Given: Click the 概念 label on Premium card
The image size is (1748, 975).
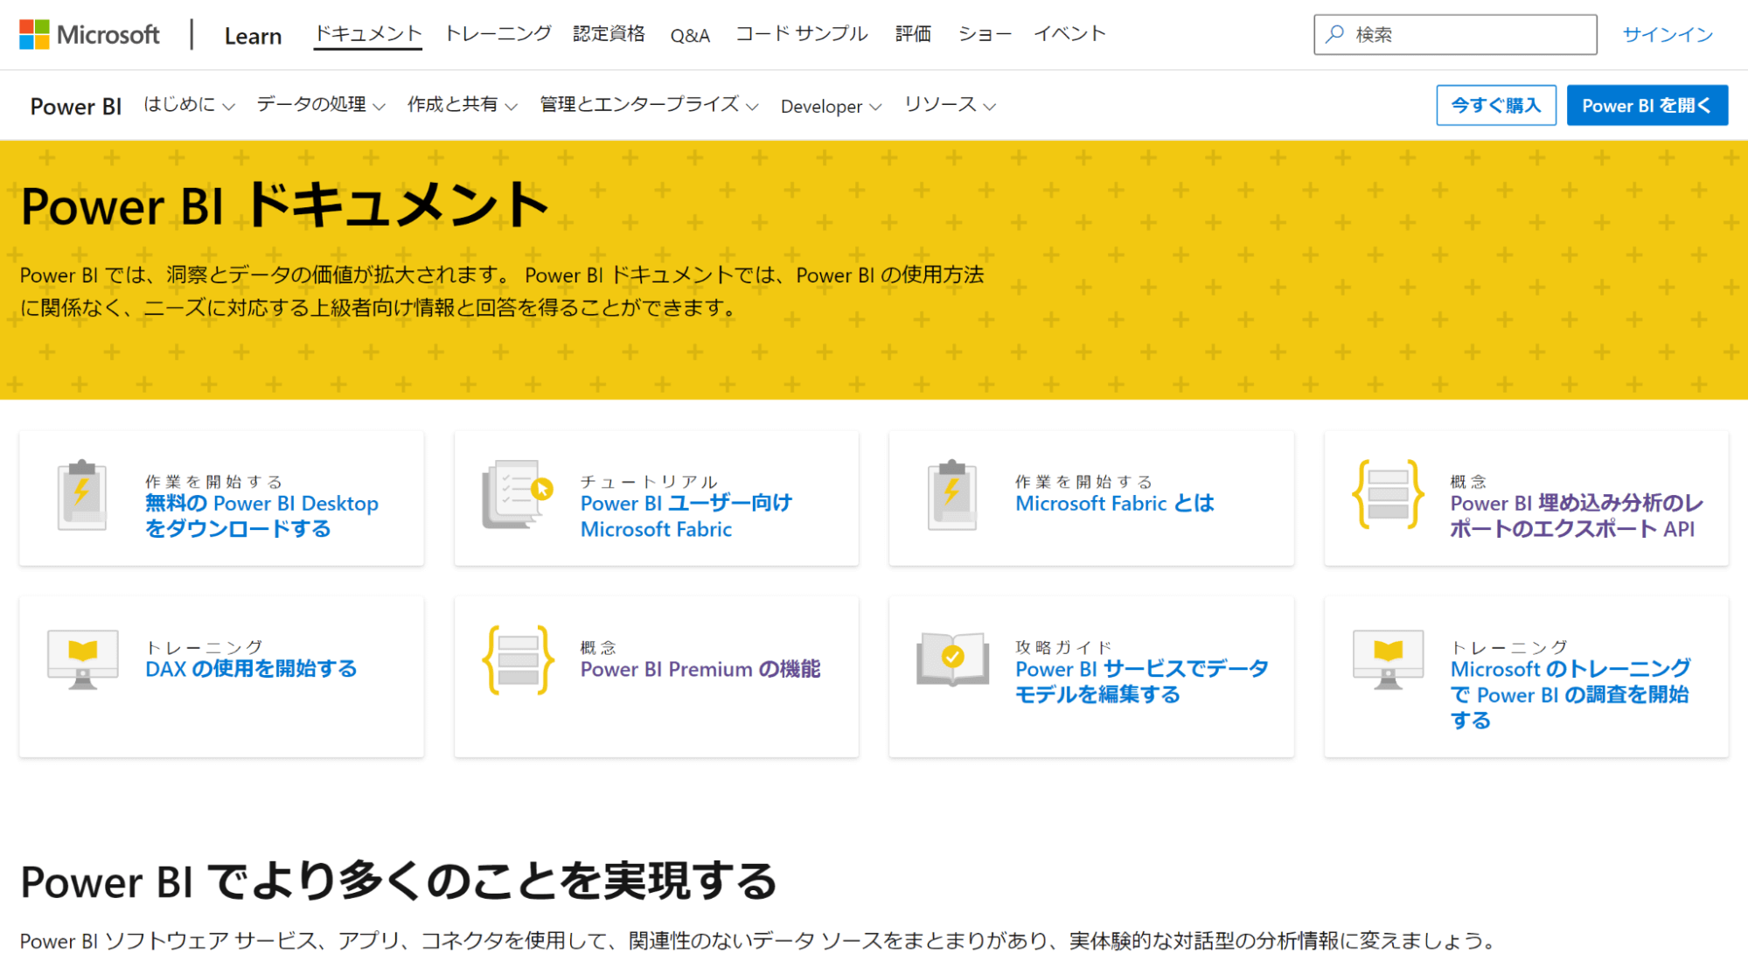Looking at the screenshot, I should [x=598, y=647].
